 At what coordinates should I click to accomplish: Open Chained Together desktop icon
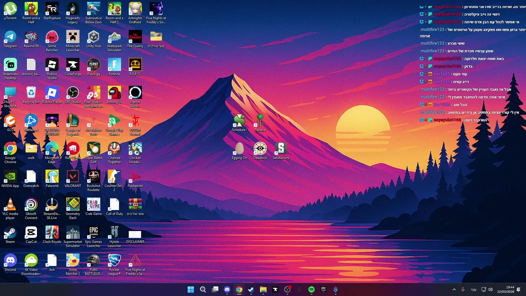(x=114, y=153)
